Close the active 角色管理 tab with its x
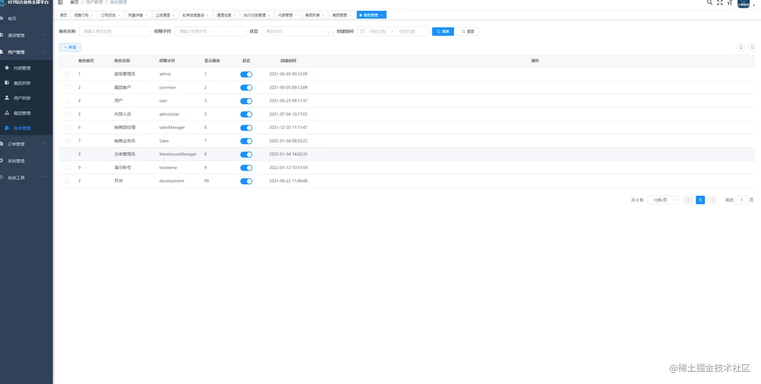Image resolution: width=761 pixels, height=384 pixels. point(382,15)
